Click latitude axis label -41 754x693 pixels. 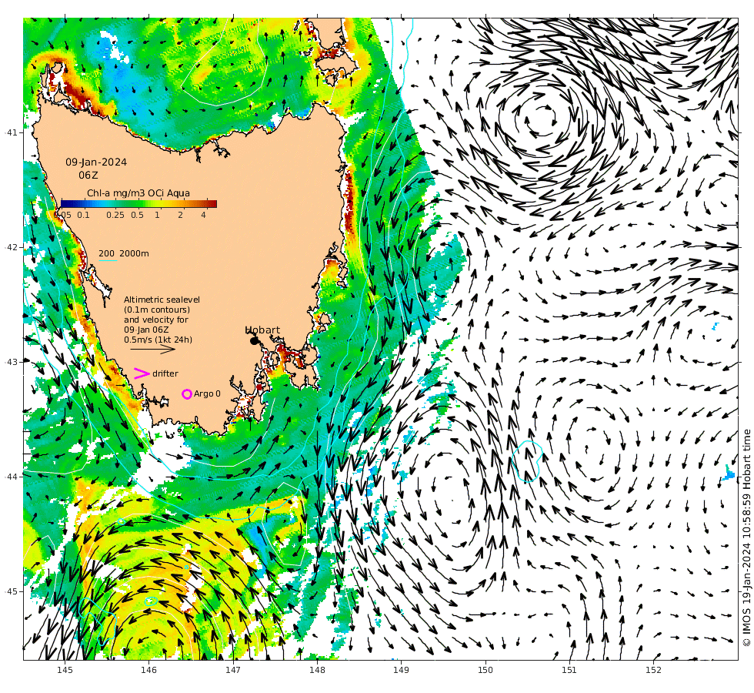tap(11, 132)
